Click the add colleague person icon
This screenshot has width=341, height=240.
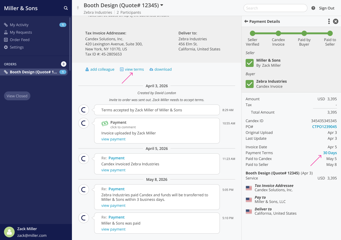[x=87, y=69]
